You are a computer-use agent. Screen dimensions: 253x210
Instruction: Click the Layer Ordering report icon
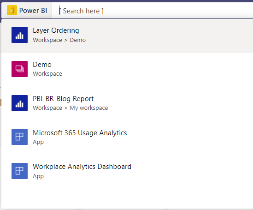click(x=19, y=35)
